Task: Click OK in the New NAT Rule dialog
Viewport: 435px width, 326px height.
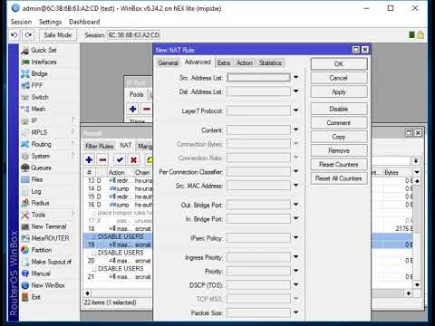Action: (x=339, y=63)
